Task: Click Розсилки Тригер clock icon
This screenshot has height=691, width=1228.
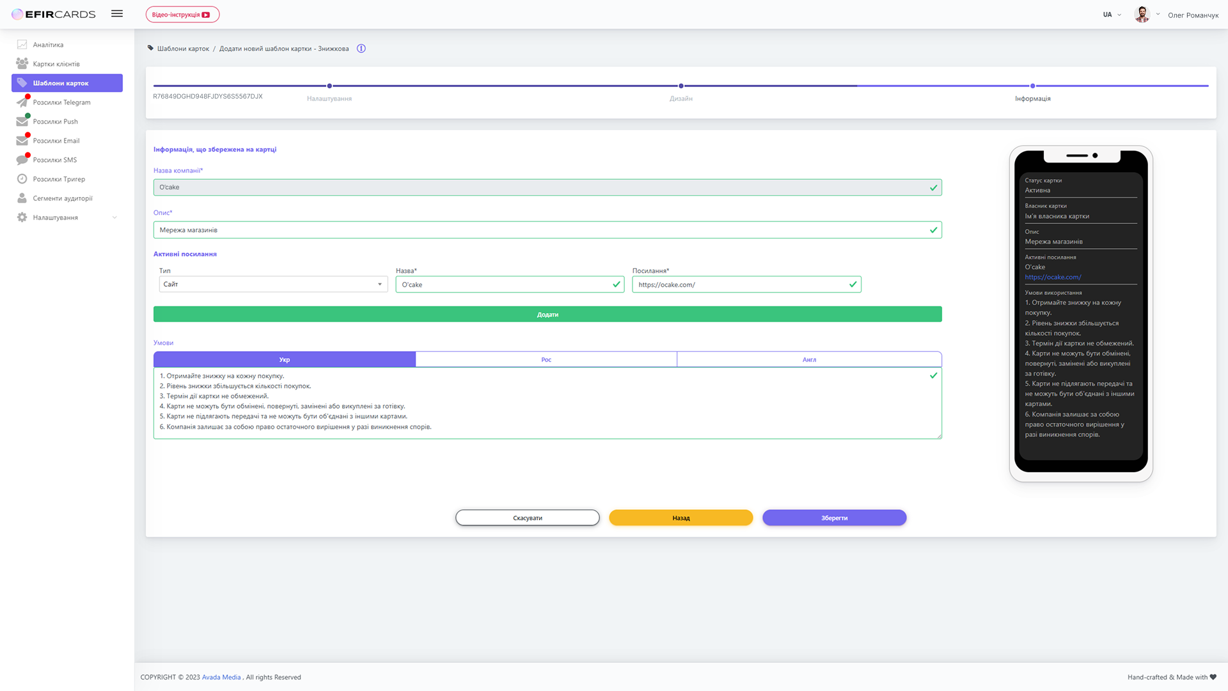Action: coord(22,179)
